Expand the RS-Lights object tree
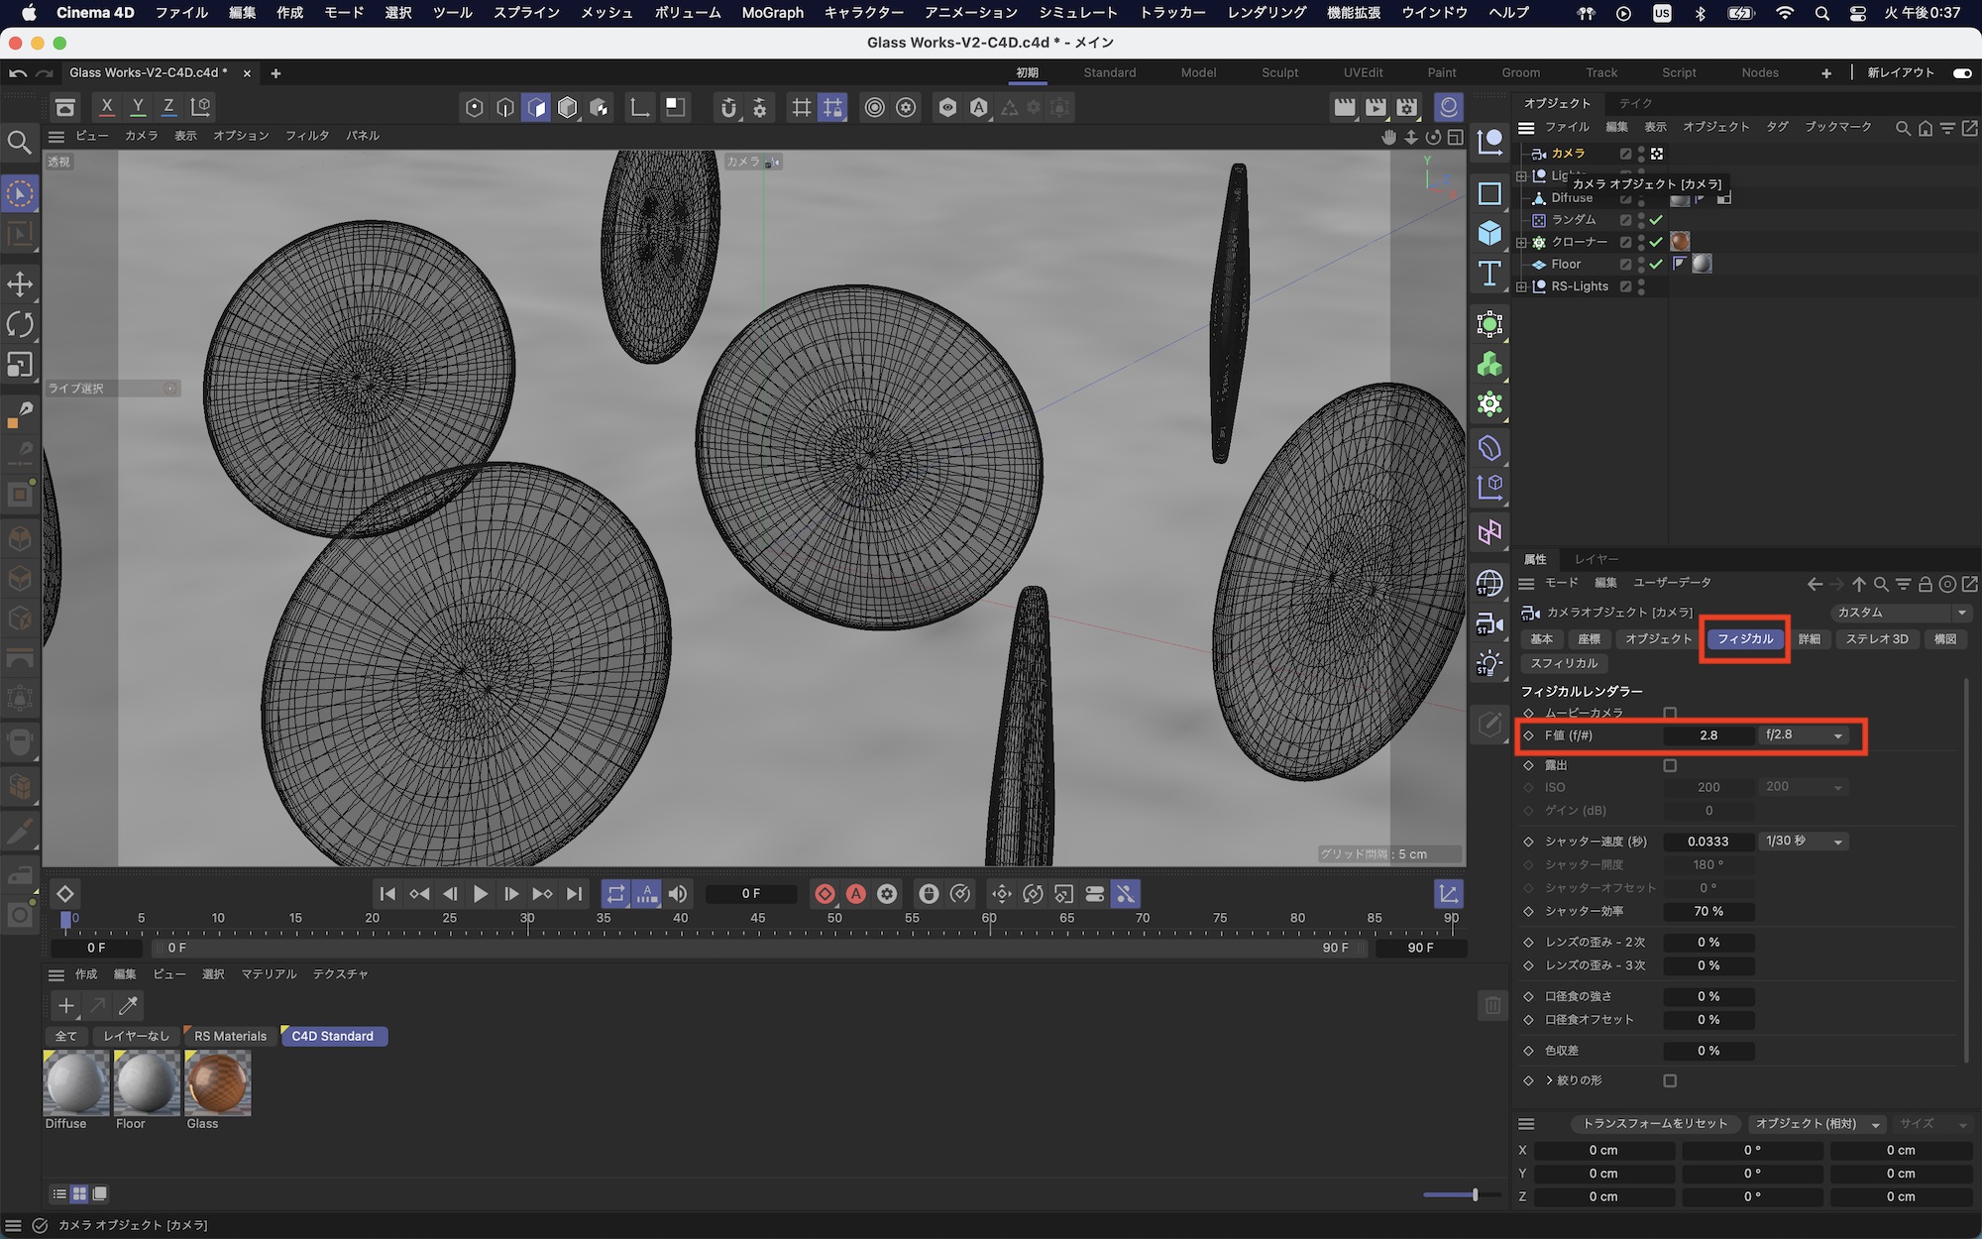 point(1522,286)
